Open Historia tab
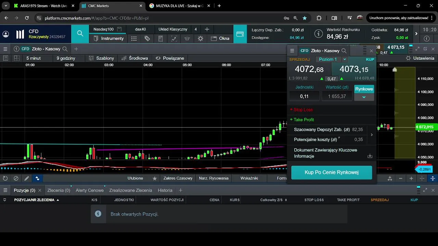438x246 pixels. click(165, 190)
